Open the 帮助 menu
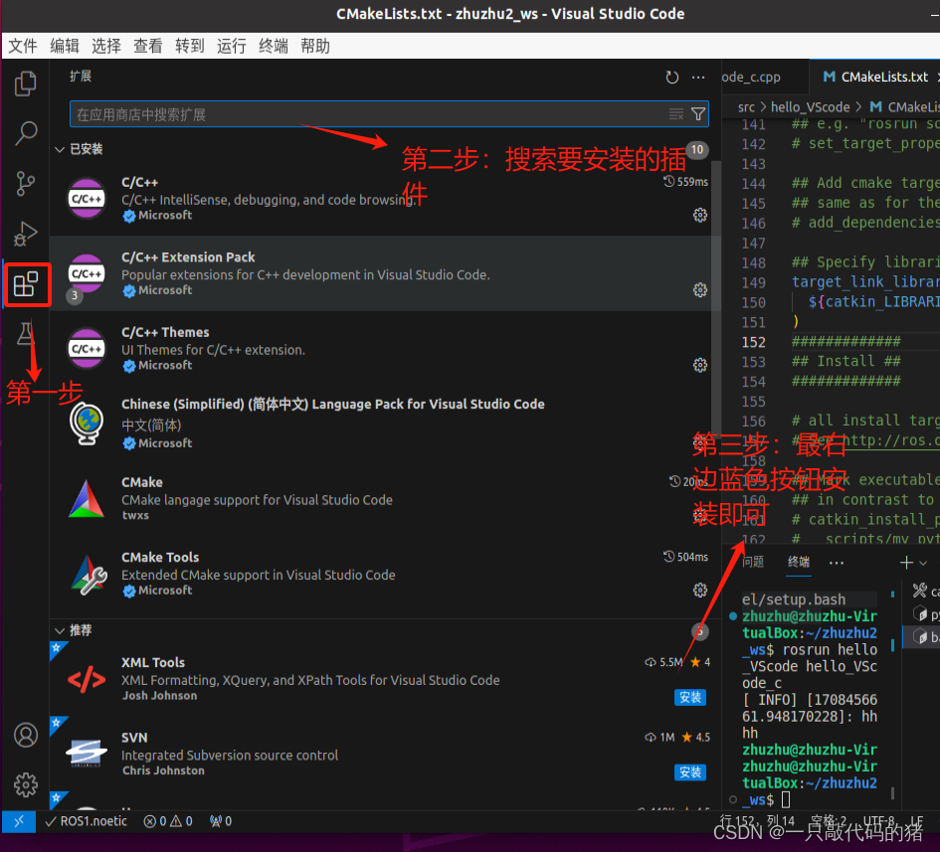 pyautogui.click(x=314, y=46)
